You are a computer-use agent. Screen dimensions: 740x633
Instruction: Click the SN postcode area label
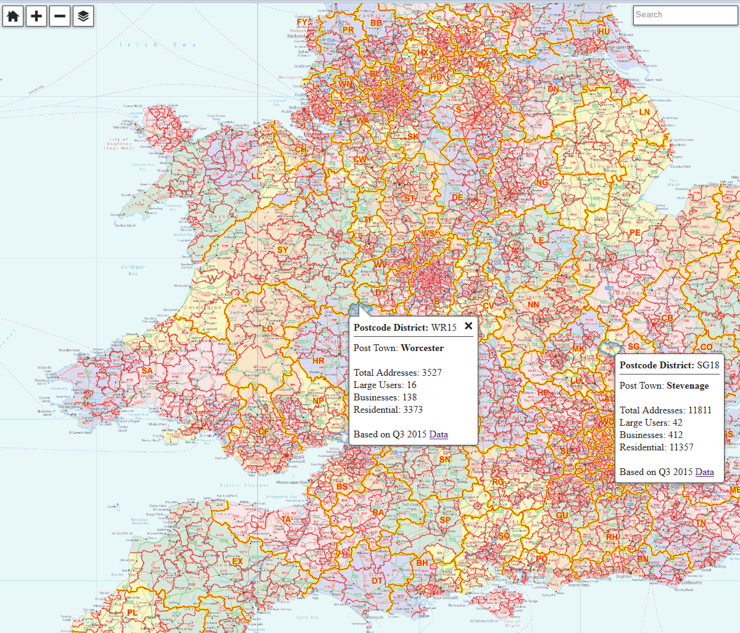point(444,460)
